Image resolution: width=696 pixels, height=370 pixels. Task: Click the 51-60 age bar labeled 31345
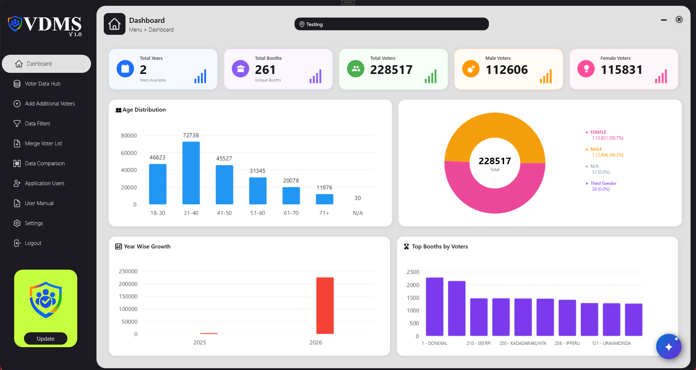258,191
